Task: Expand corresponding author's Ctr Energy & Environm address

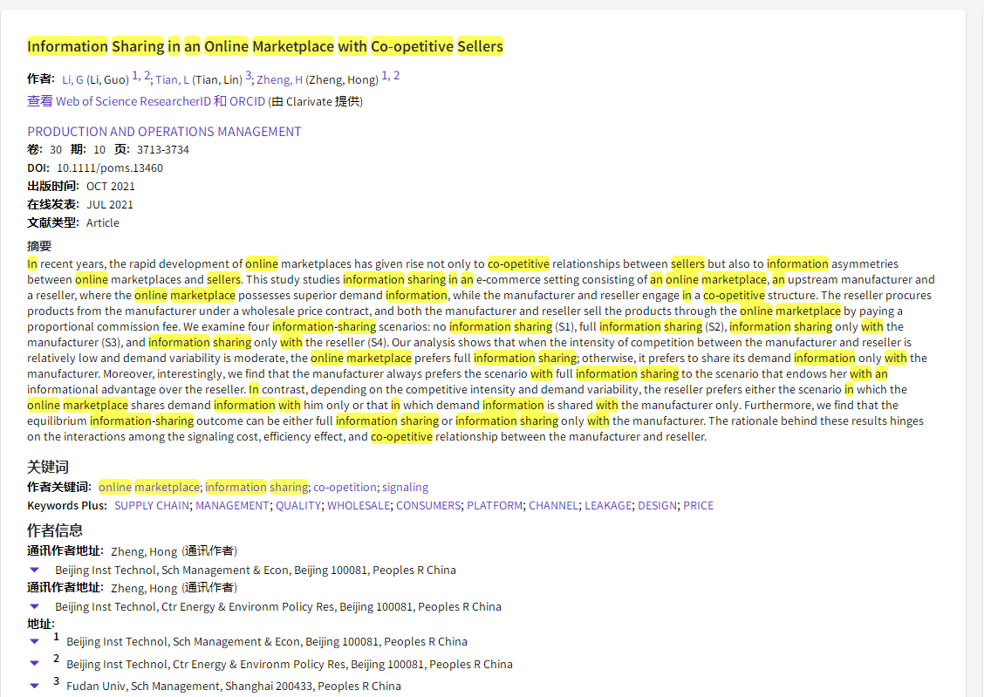Action: (34, 606)
